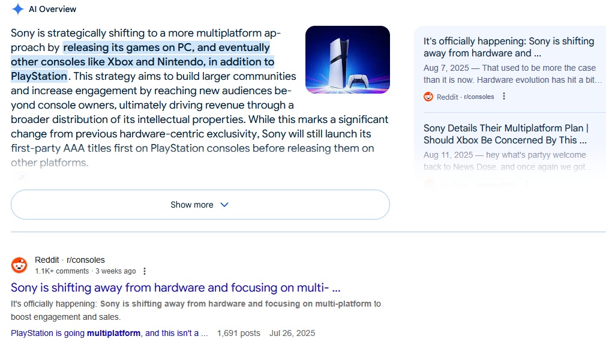Click the 'AI Overview' heading label

pos(53,9)
